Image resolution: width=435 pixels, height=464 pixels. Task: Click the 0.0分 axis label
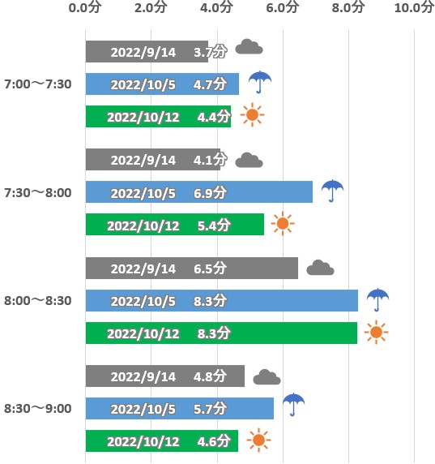coord(85,7)
